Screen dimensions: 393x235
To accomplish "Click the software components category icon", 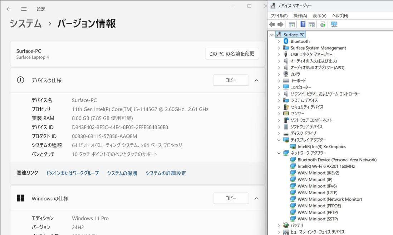I will [286, 120].
